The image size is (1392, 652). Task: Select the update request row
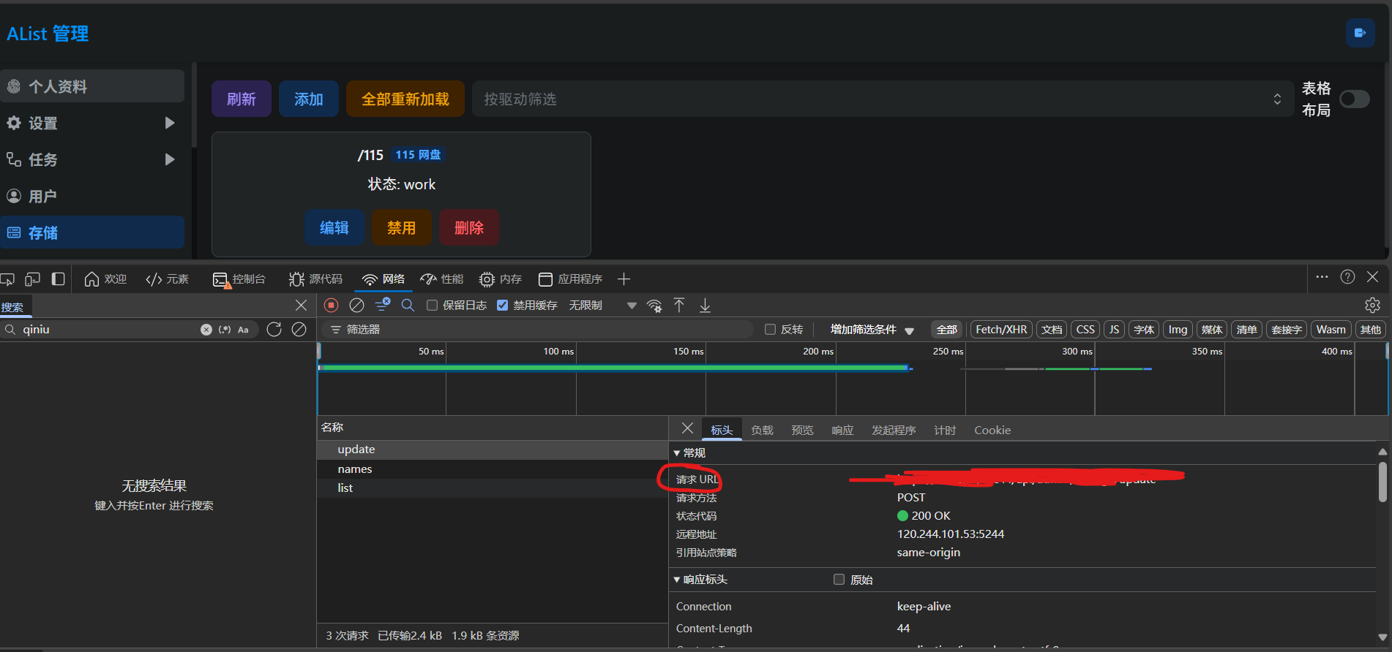[492, 450]
